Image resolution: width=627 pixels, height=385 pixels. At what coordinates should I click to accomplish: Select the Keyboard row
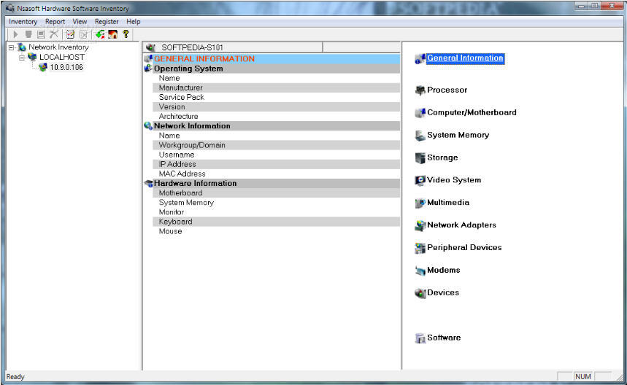(276, 222)
